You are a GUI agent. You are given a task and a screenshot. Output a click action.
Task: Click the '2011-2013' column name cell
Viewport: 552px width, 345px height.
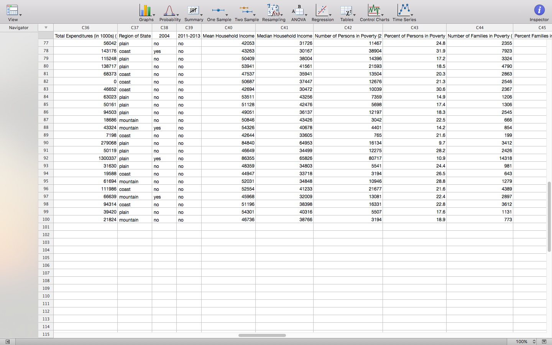189,36
